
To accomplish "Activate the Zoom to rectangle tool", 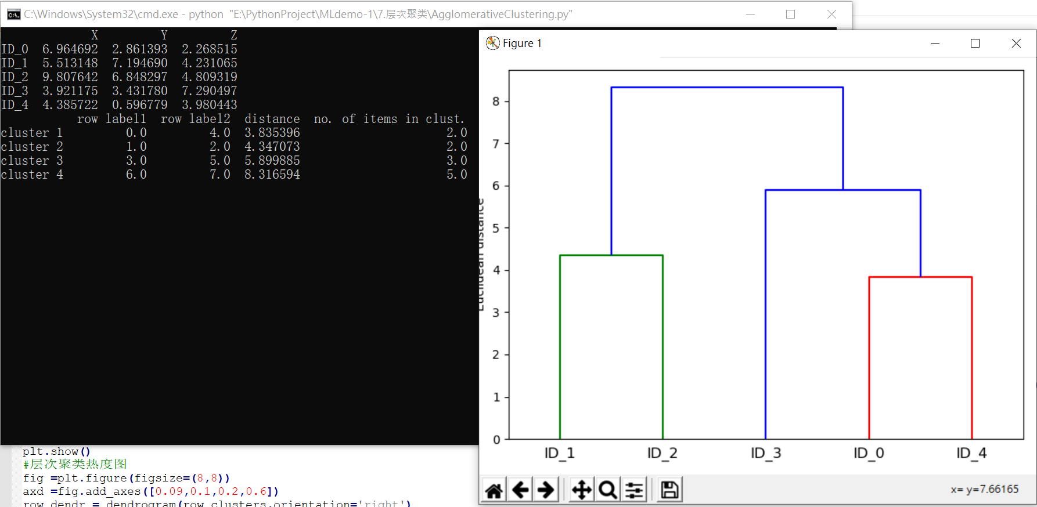I will pos(608,490).
